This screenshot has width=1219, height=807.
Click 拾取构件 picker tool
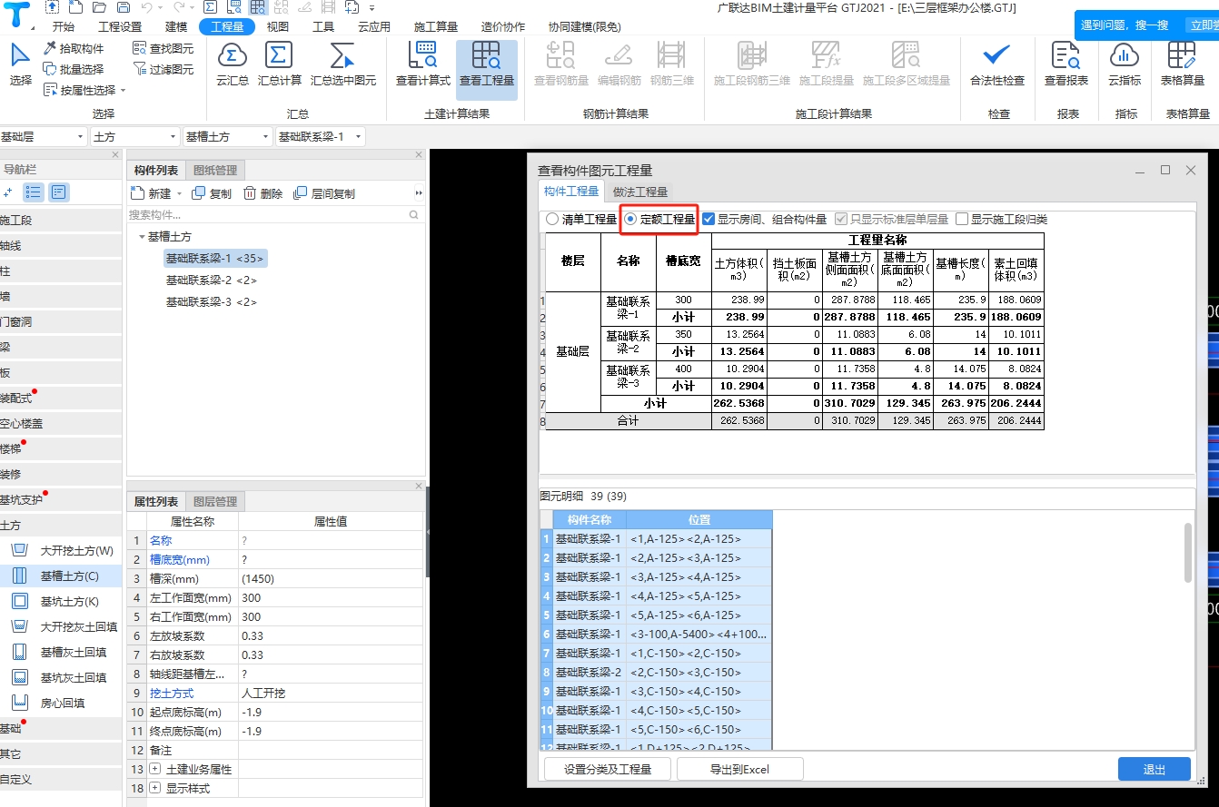click(x=74, y=48)
